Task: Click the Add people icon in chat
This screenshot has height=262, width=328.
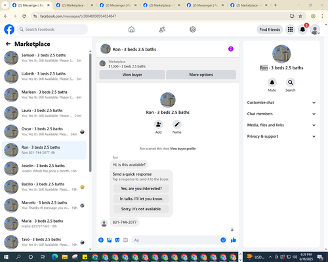Action: click(159, 124)
